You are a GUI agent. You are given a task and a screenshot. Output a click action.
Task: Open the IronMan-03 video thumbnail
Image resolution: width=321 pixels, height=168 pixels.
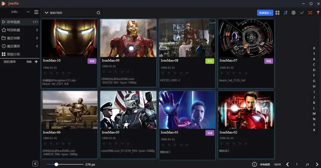pyautogui.click(x=187, y=110)
